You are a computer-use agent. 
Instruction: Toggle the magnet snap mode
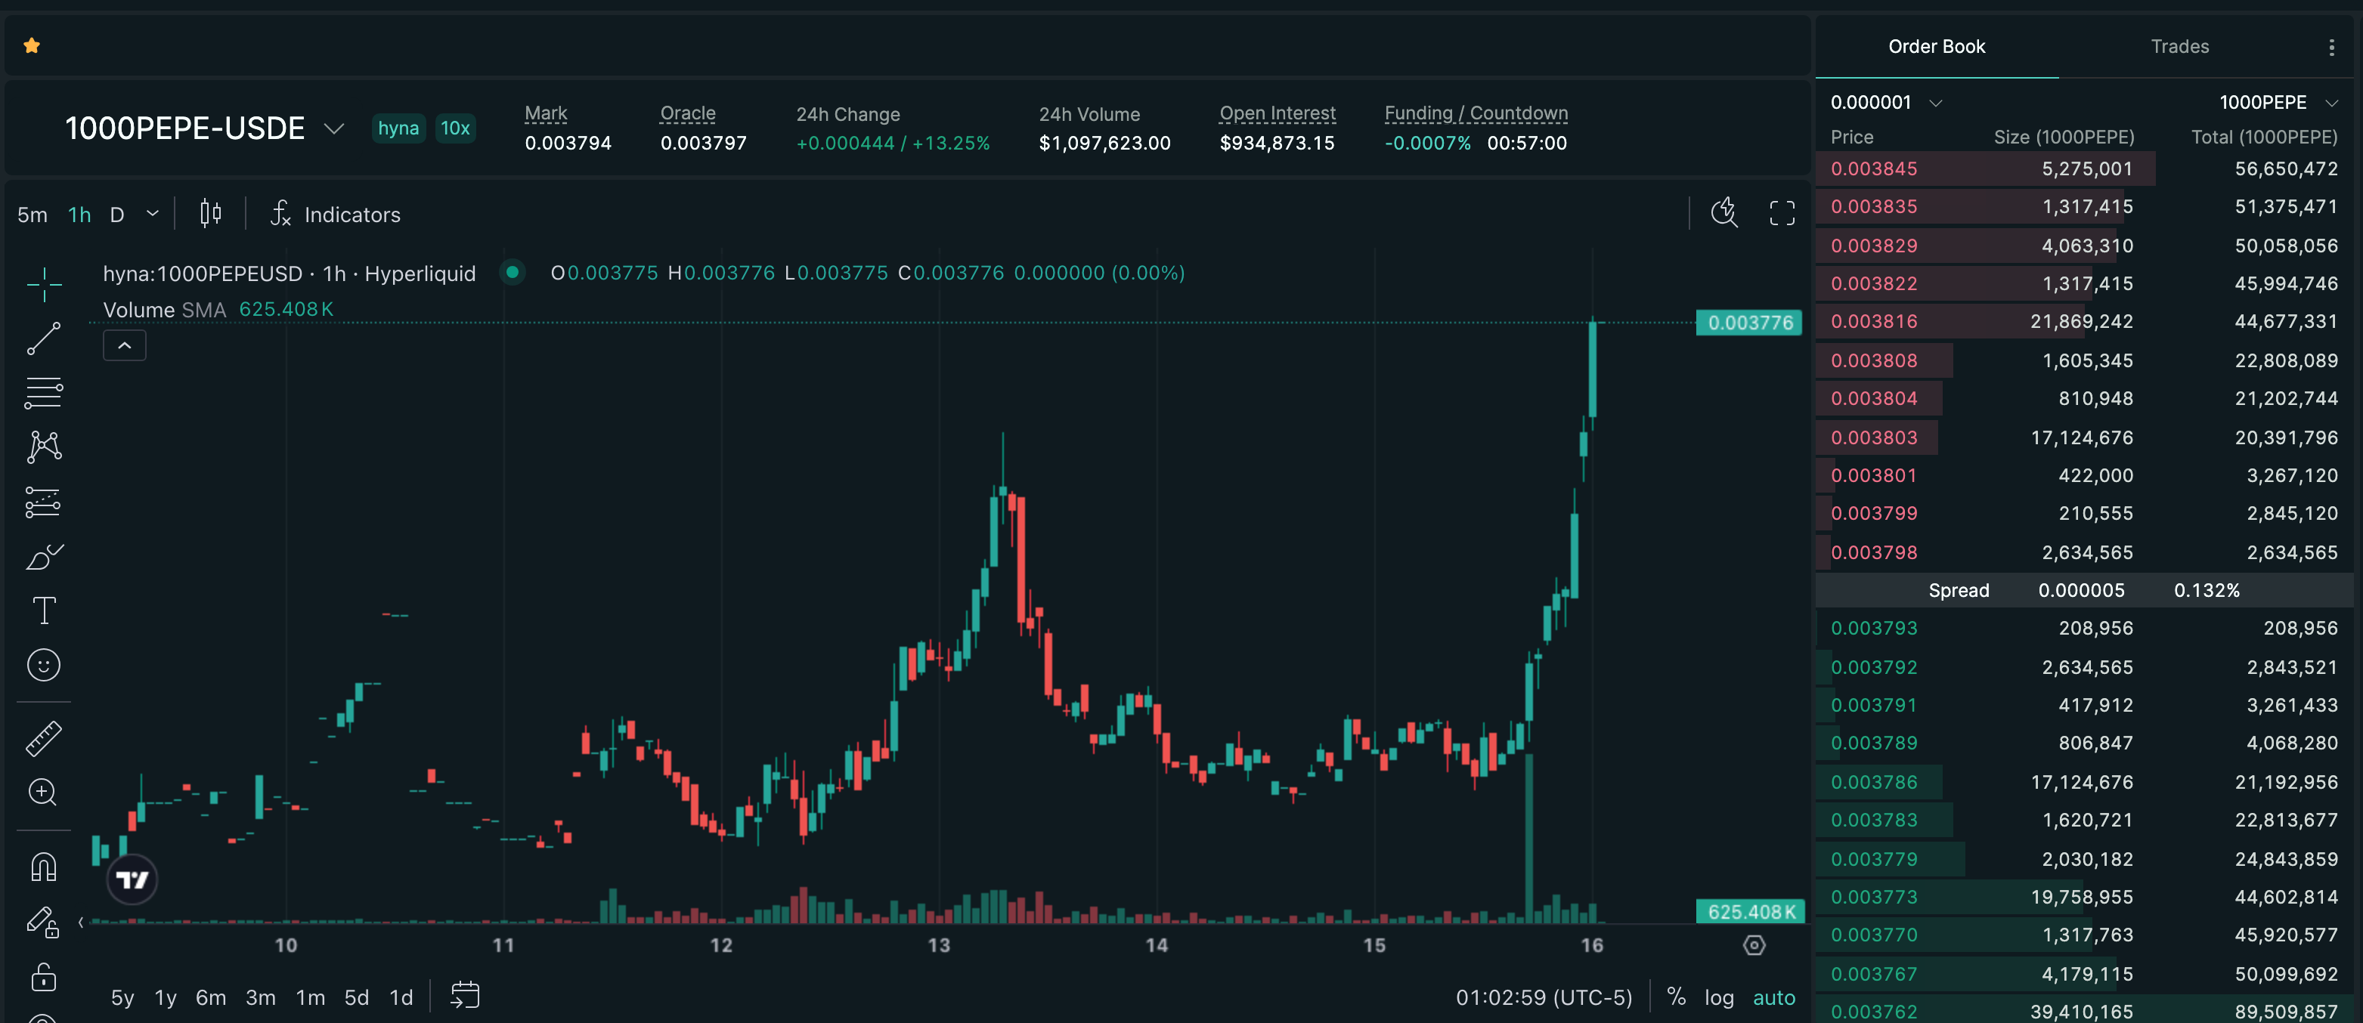click(x=43, y=867)
